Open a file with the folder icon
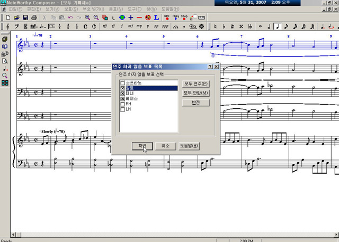 click(16, 17)
